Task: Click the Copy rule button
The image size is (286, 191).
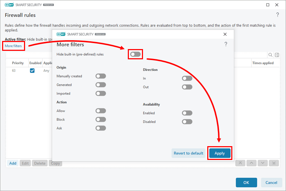Action: 55,163
